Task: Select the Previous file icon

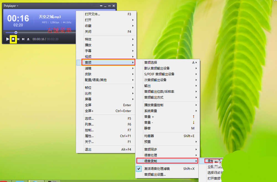Action: pos(18,39)
